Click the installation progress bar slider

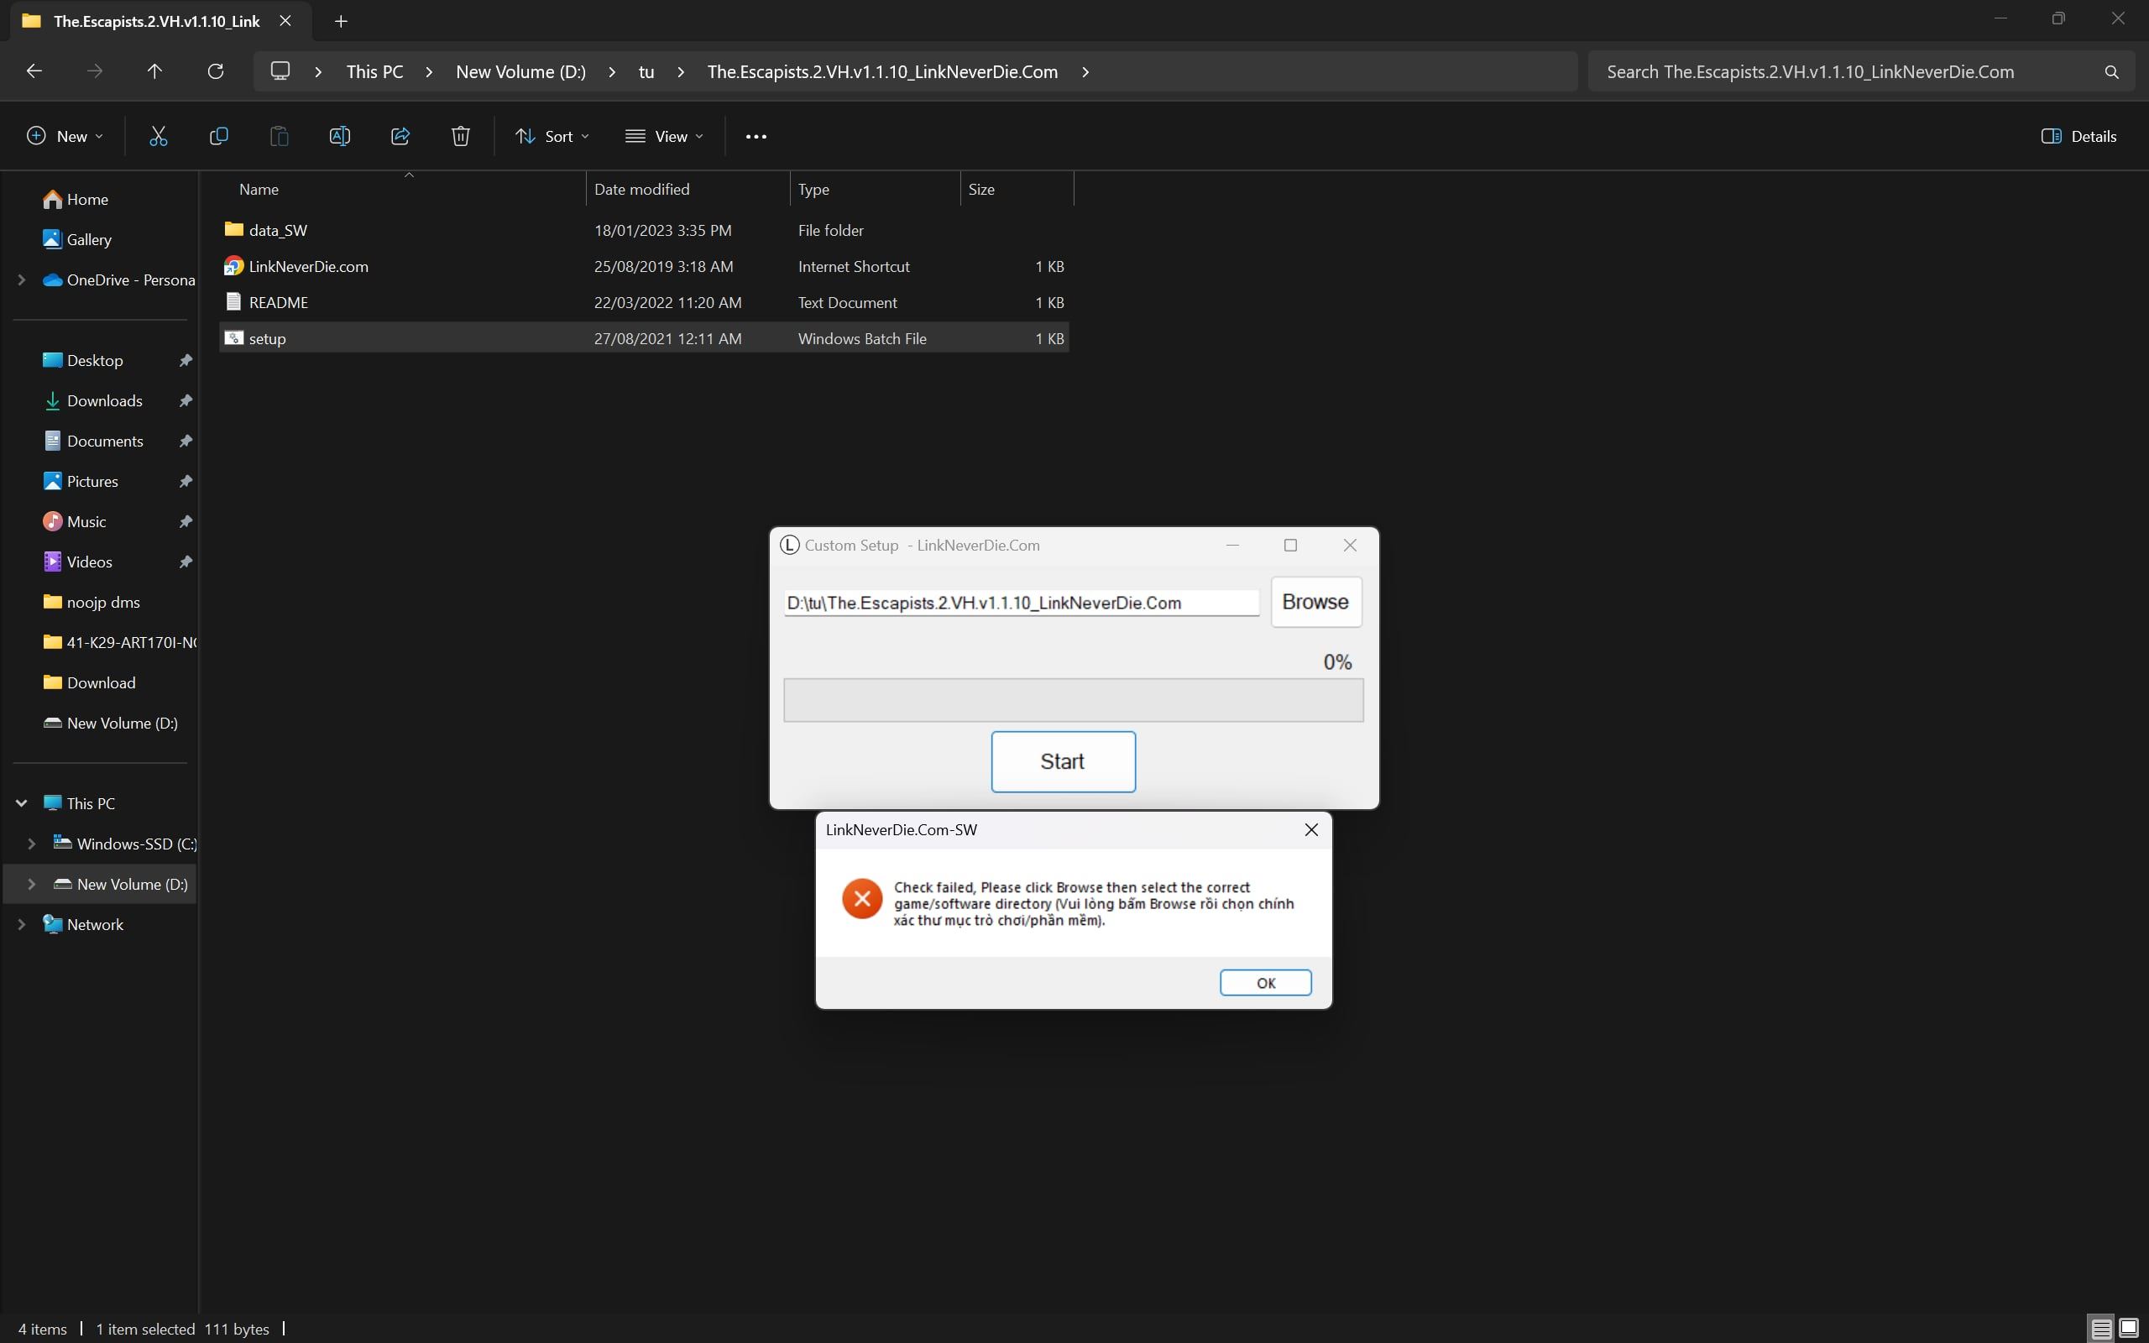click(x=1074, y=699)
